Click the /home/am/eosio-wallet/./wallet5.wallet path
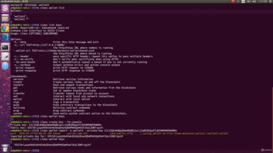Image resolution: width=273 pixels, height=153 pixels. pos(201,133)
